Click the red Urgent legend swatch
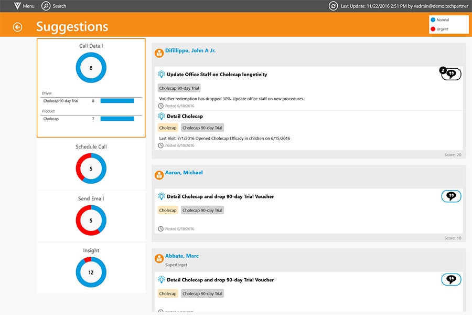Viewport: 472px width, 315px height. 433,29
